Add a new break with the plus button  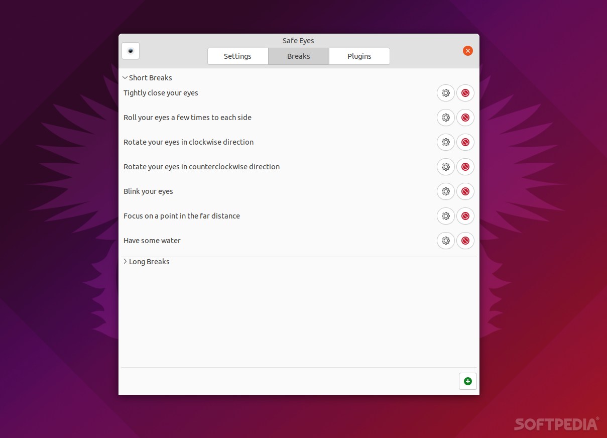point(467,381)
